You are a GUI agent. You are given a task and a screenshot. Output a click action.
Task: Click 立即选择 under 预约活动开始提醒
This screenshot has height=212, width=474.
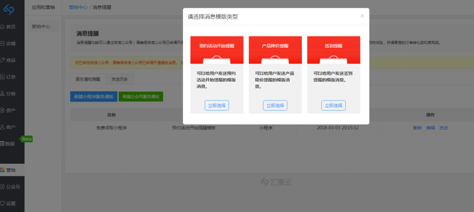point(217,105)
